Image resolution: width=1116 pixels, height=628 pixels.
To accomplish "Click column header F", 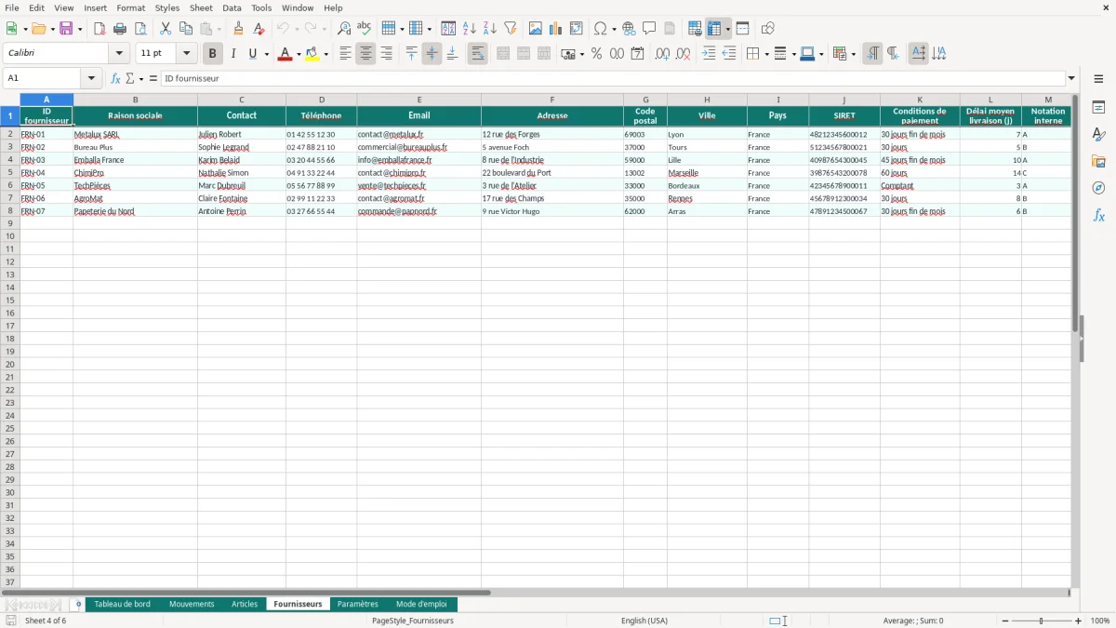I will (552, 100).
